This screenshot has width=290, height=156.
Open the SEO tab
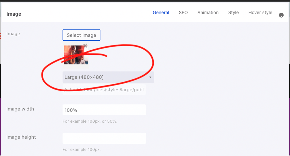coord(183,12)
